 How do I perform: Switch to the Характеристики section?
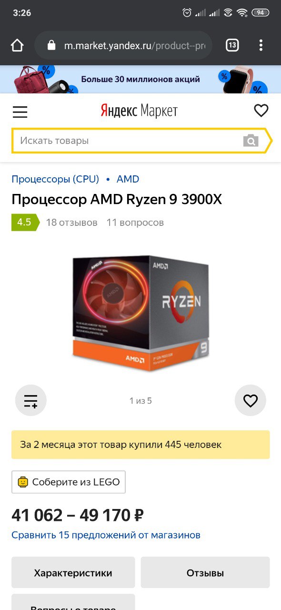click(x=73, y=573)
